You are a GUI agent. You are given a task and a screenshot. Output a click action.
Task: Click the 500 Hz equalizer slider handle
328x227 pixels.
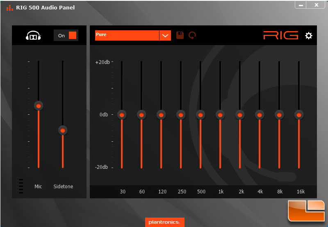[200, 115]
